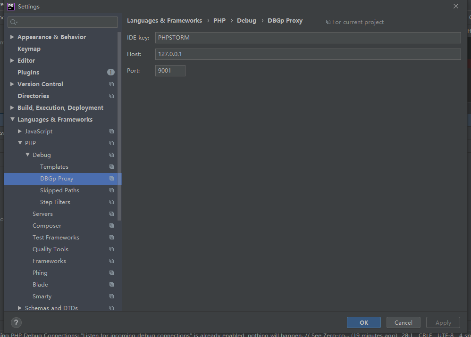Expand the Schemas and DTDs node
Screen dimensions: 471x337
tap(19, 308)
